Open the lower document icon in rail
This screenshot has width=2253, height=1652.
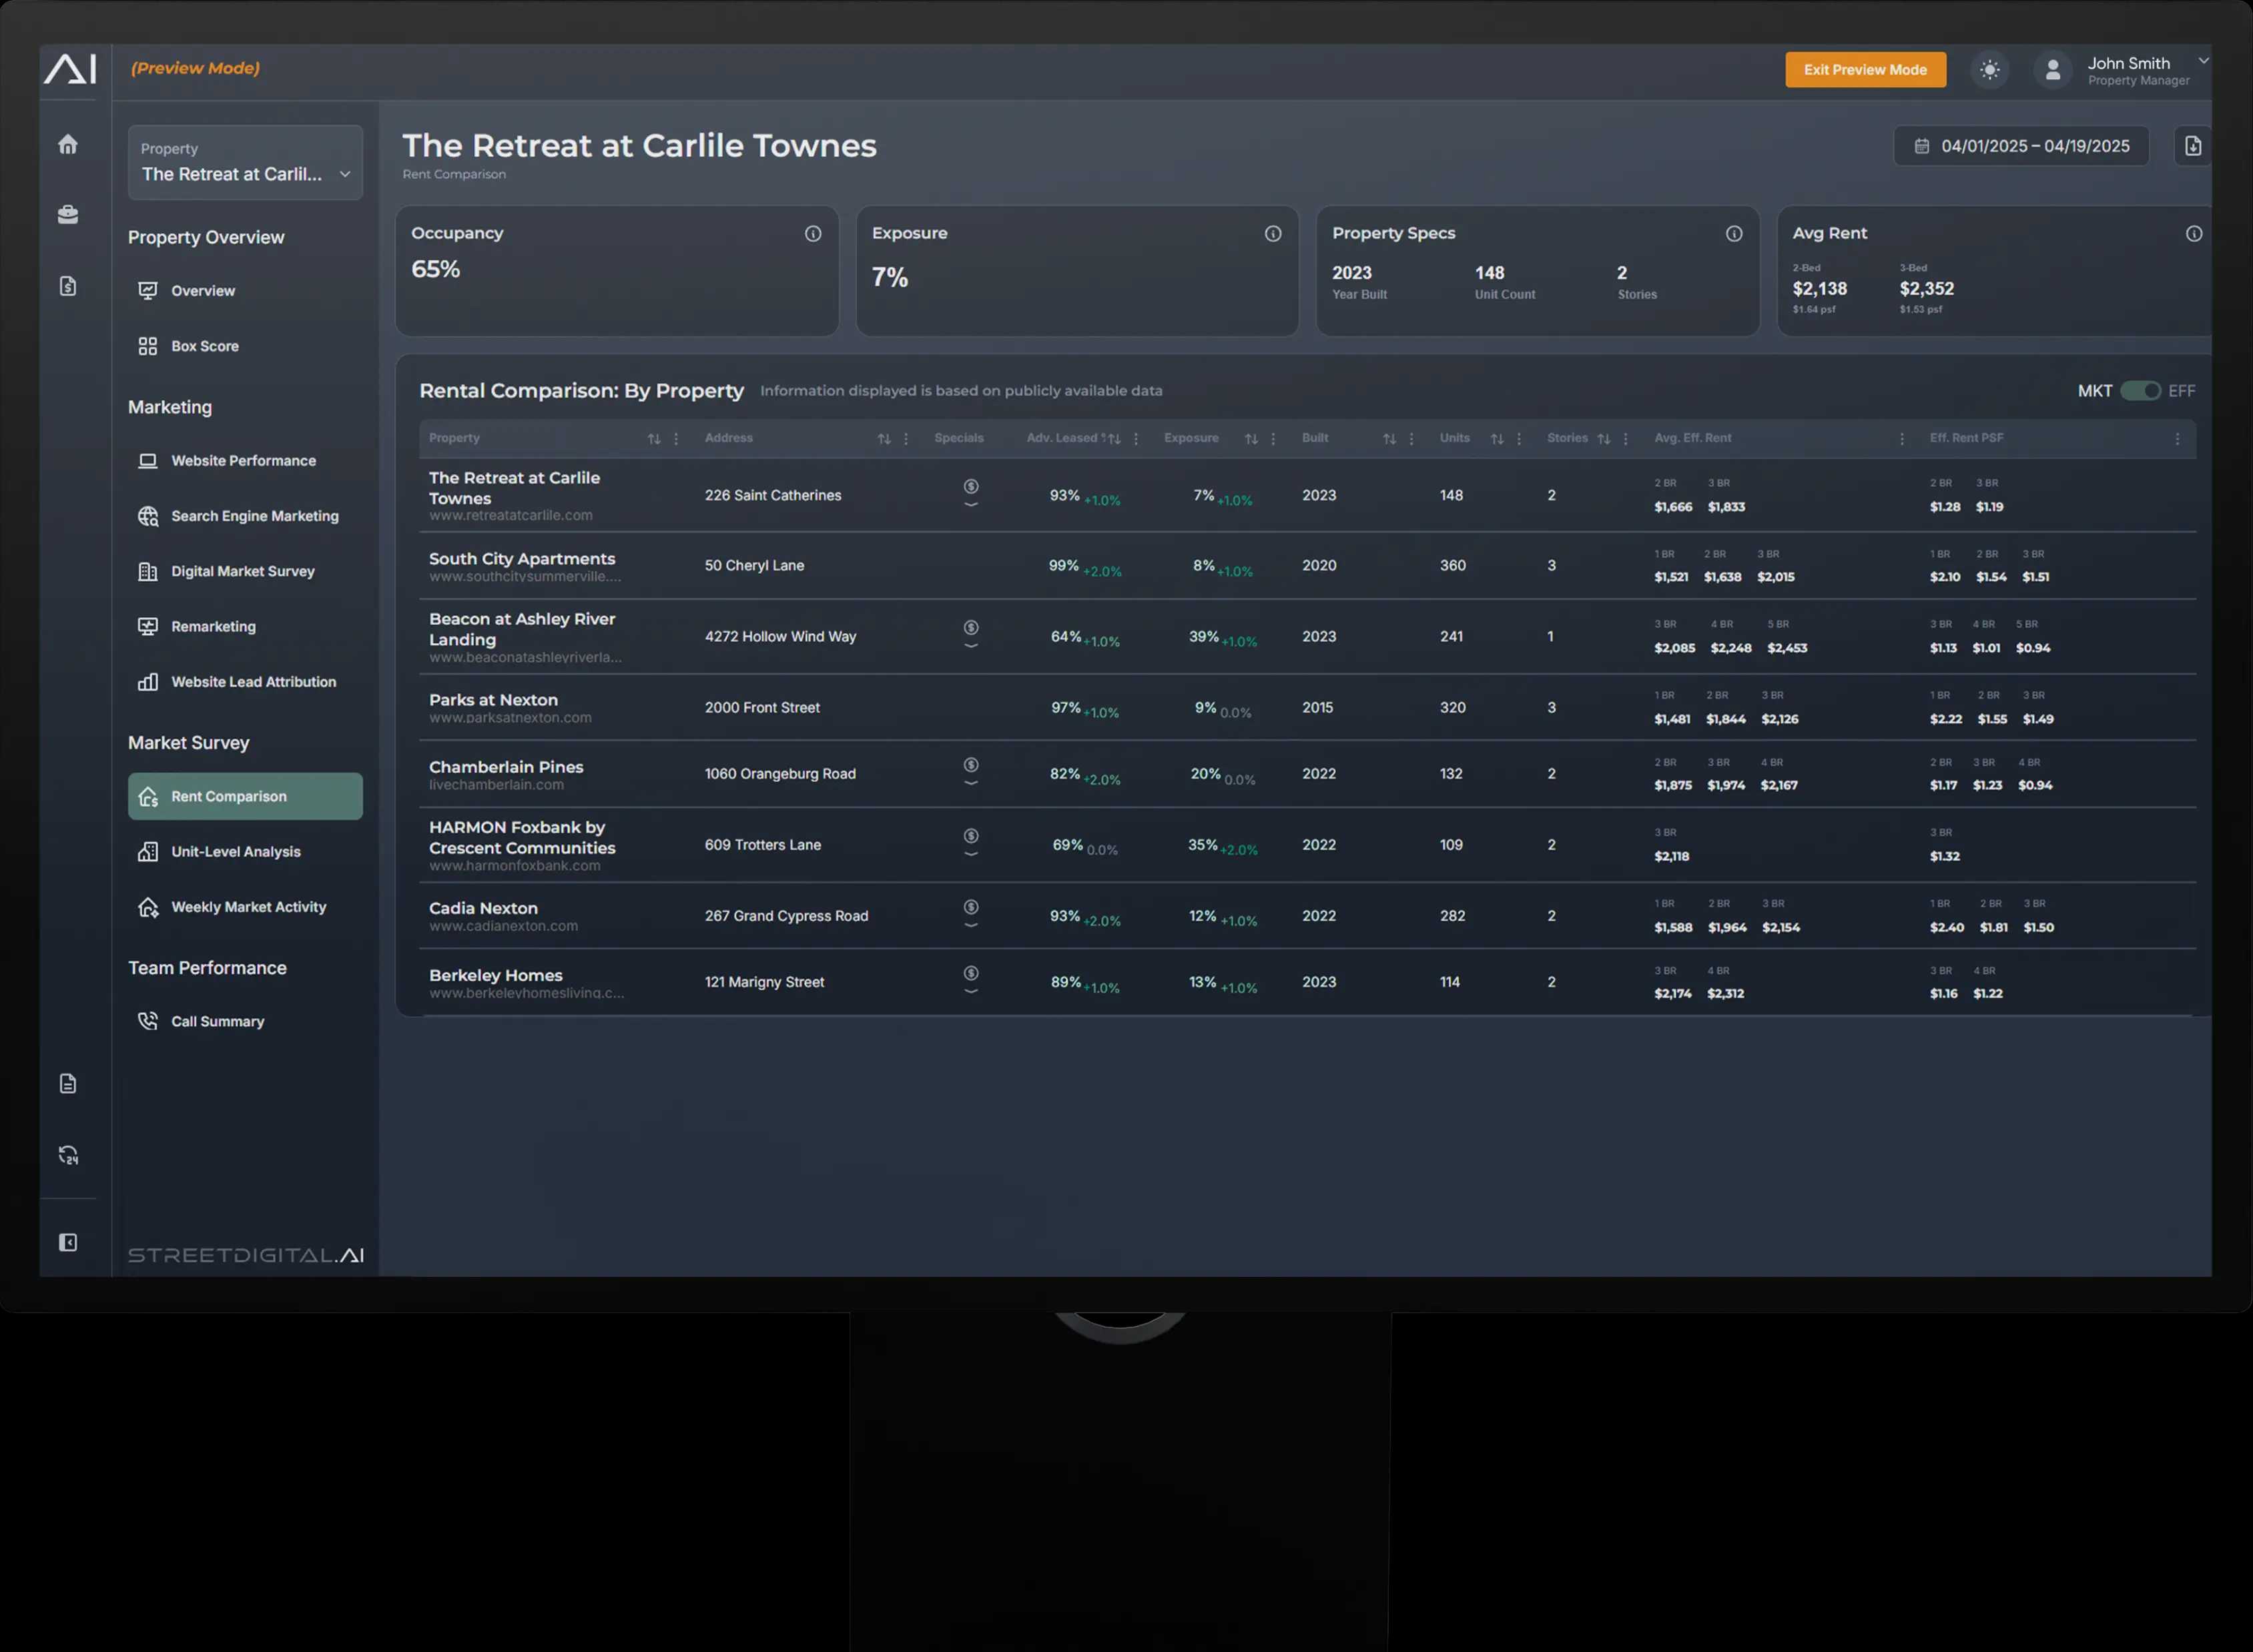68,1084
